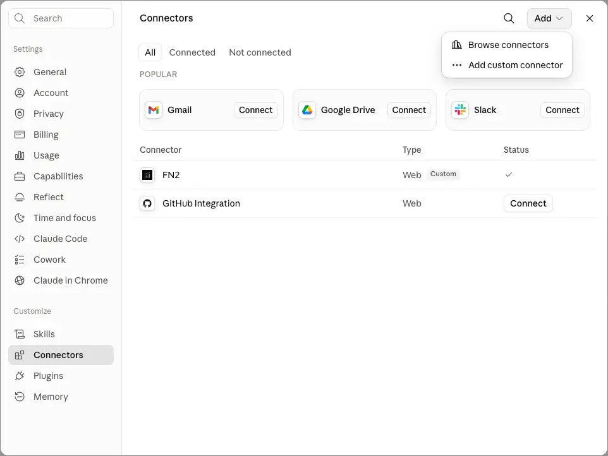Click the GitHub octocat icon
Image resolution: width=608 pixels, height=456 pixels.
(x=147, y=203)
